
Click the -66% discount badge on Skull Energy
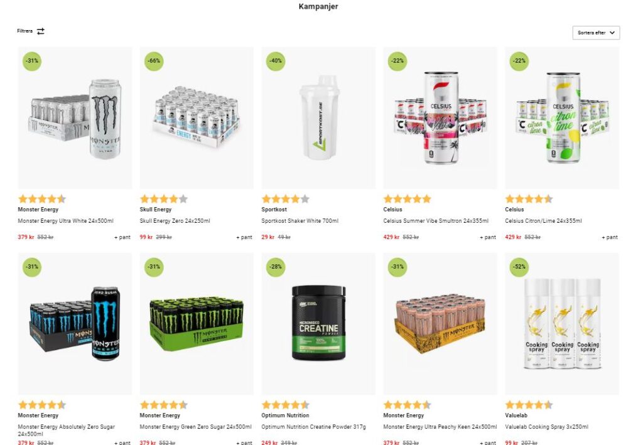click(154, 61)
